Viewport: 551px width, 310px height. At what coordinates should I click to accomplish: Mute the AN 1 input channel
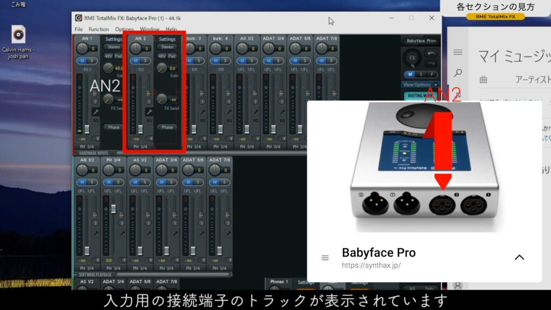tap(82, 61)
